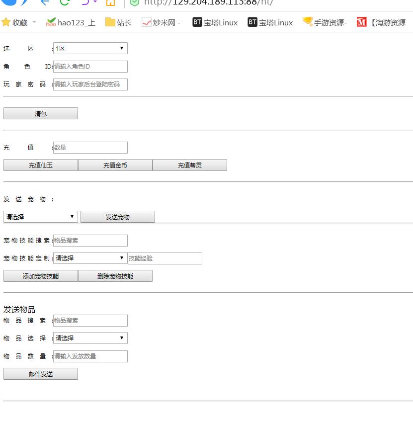Expand the 宠物技能定制 skill dropdown

[x=90, y=258]
